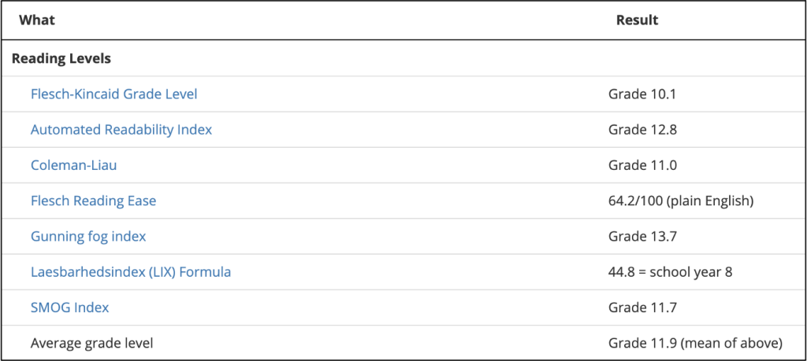Open the Flesch-Kincaid Grade Level link
Screen dimensions: 807x361
pyautogui.click(x=113, y=94)
